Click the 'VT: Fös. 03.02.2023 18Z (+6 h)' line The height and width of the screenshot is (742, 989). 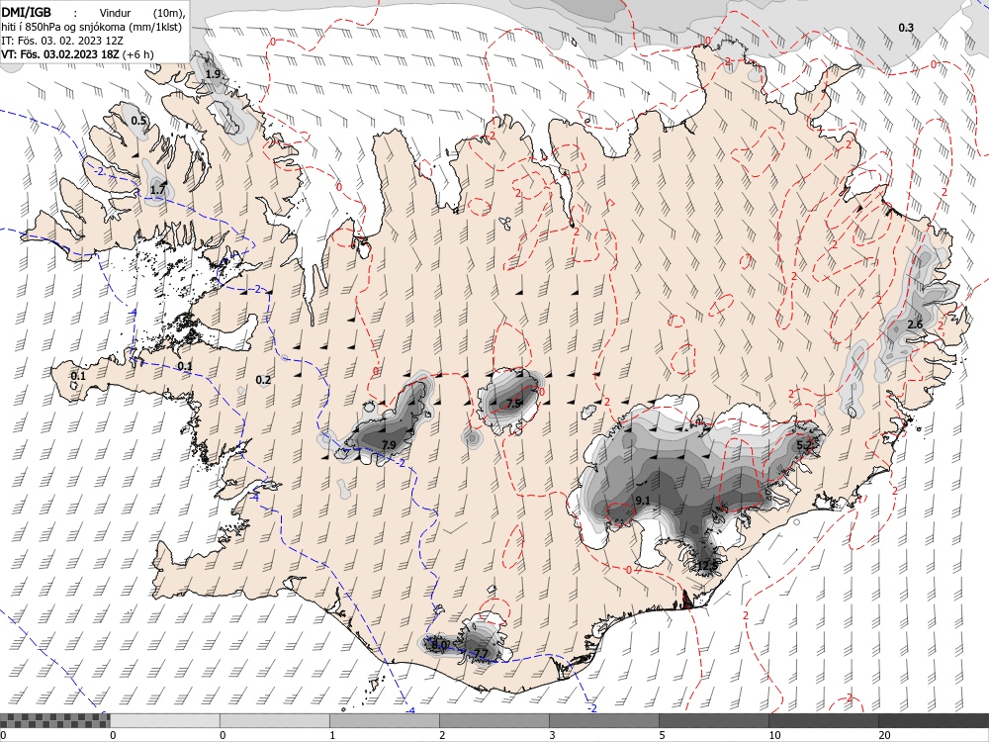77,54
